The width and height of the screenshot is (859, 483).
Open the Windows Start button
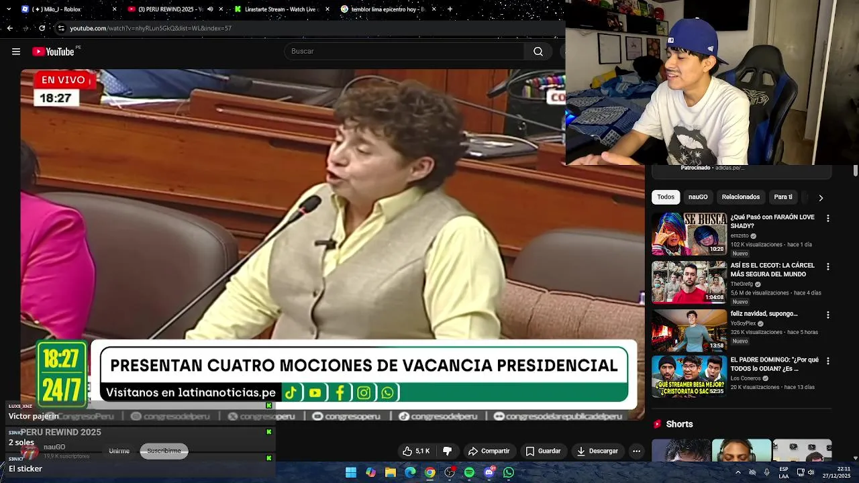350,472
